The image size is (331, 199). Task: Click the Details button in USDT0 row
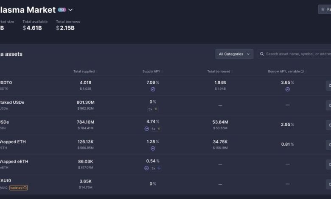(328, 86)
